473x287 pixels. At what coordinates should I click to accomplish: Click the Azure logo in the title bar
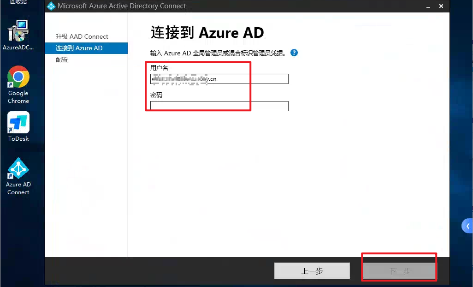[51, 6]
